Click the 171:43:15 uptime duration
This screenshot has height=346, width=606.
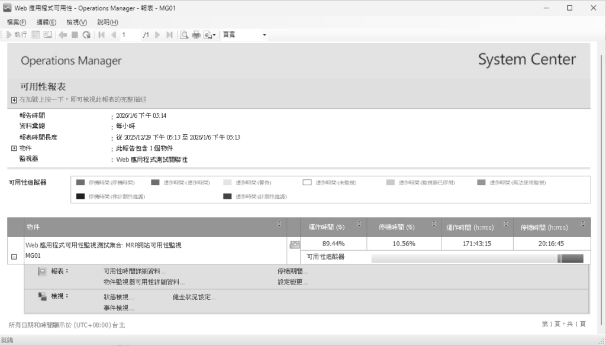(477, 244)
